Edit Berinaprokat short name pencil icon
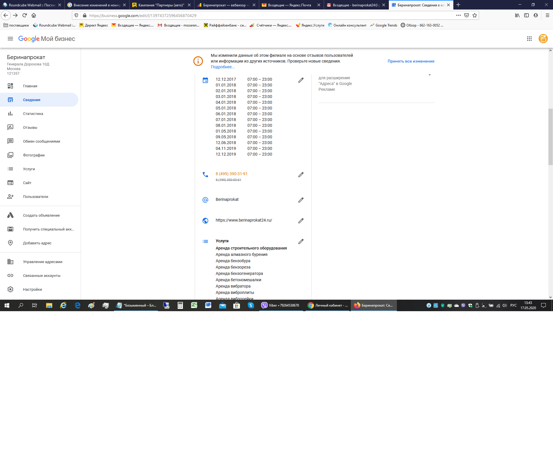 click(301, 200)
